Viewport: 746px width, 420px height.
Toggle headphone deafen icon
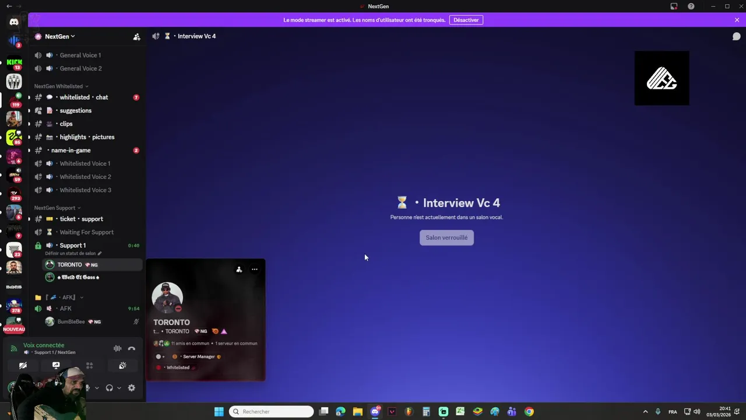point(109,388)
